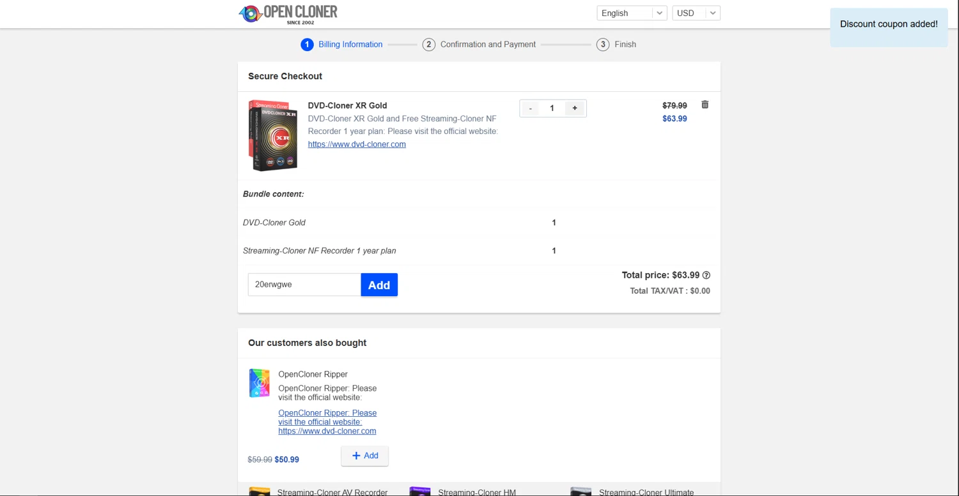Click the 'Bundle content:' label
This screenshot has width=959, height=496.
tap(273, 194)
